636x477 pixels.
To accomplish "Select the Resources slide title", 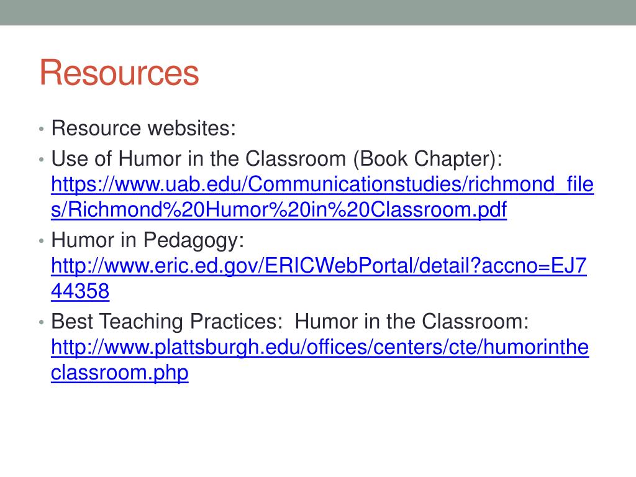I will coord(119,73).
